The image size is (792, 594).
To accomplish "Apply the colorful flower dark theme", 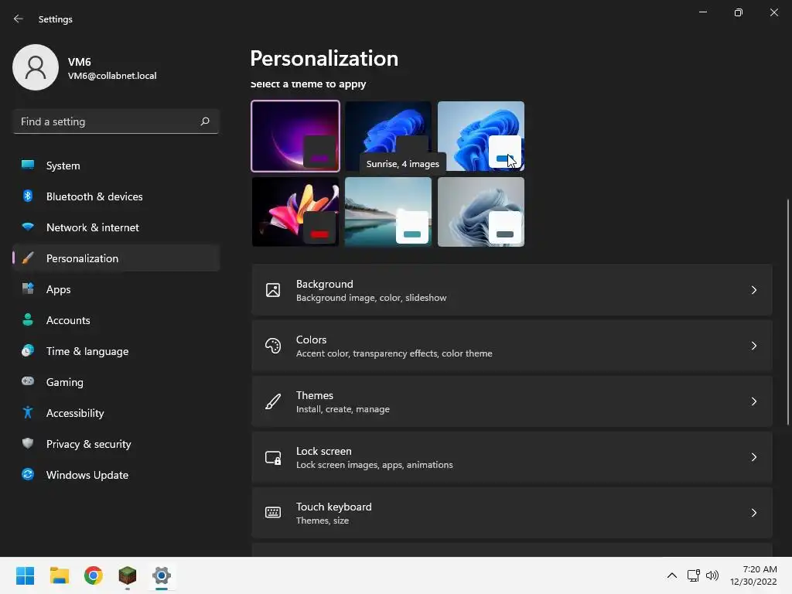I will pos(295,212).
